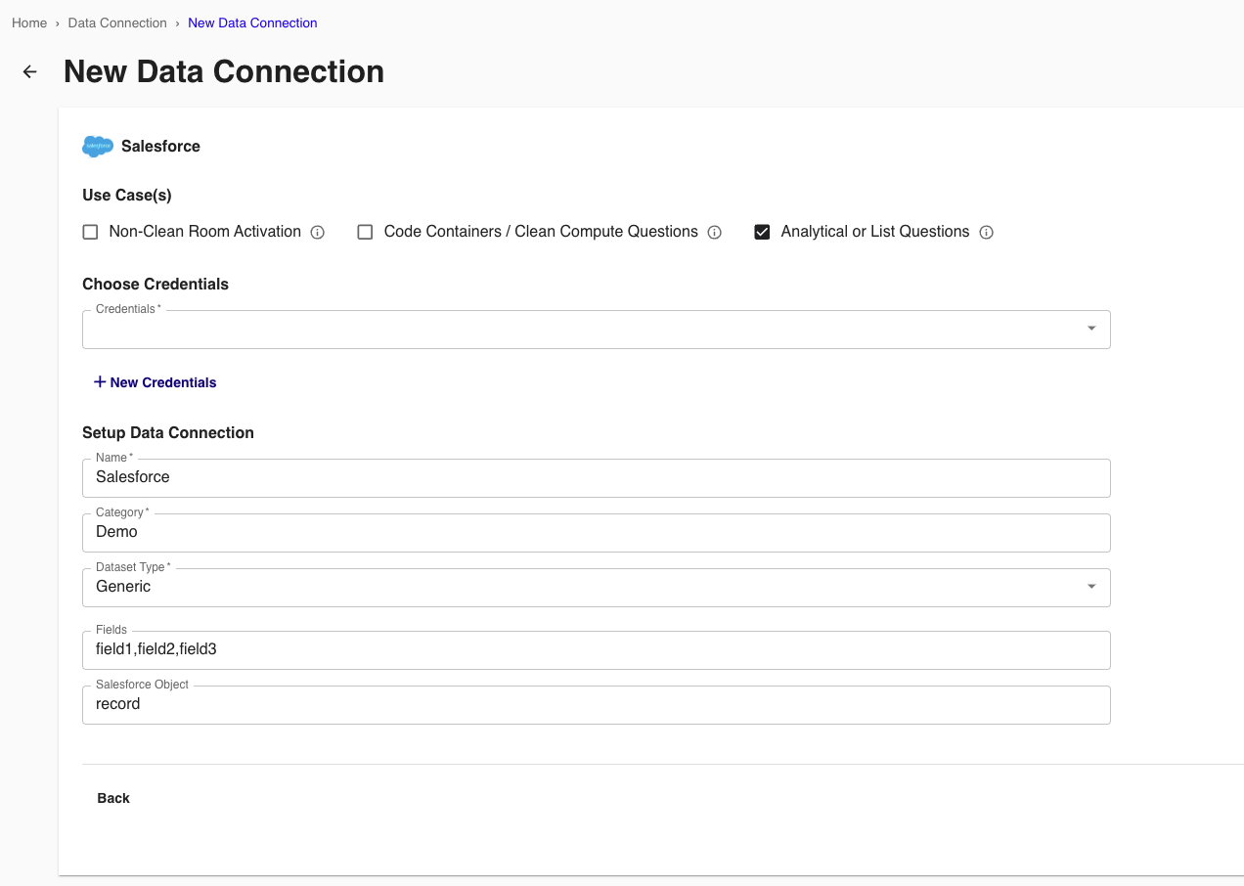Open info tooltip for Analytical or List Questions
Image resolution: width=1244 pixels, height=886 pixels.
click(x=986, y=233)
